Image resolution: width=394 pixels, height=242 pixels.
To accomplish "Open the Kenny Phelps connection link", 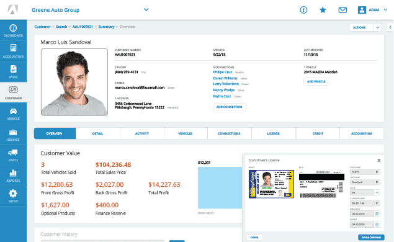I will 223,90.
